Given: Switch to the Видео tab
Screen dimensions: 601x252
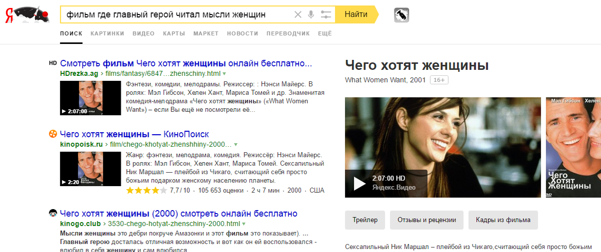Looking at the screenshot, I should click(143, 33).
